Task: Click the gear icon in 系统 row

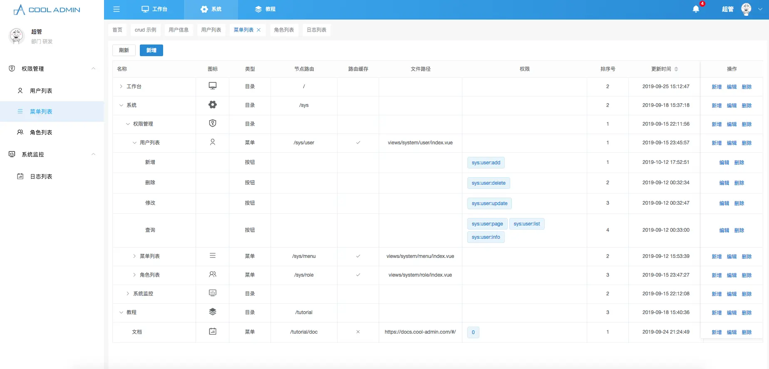Action: pyautogui.click(x=213, y=105)
